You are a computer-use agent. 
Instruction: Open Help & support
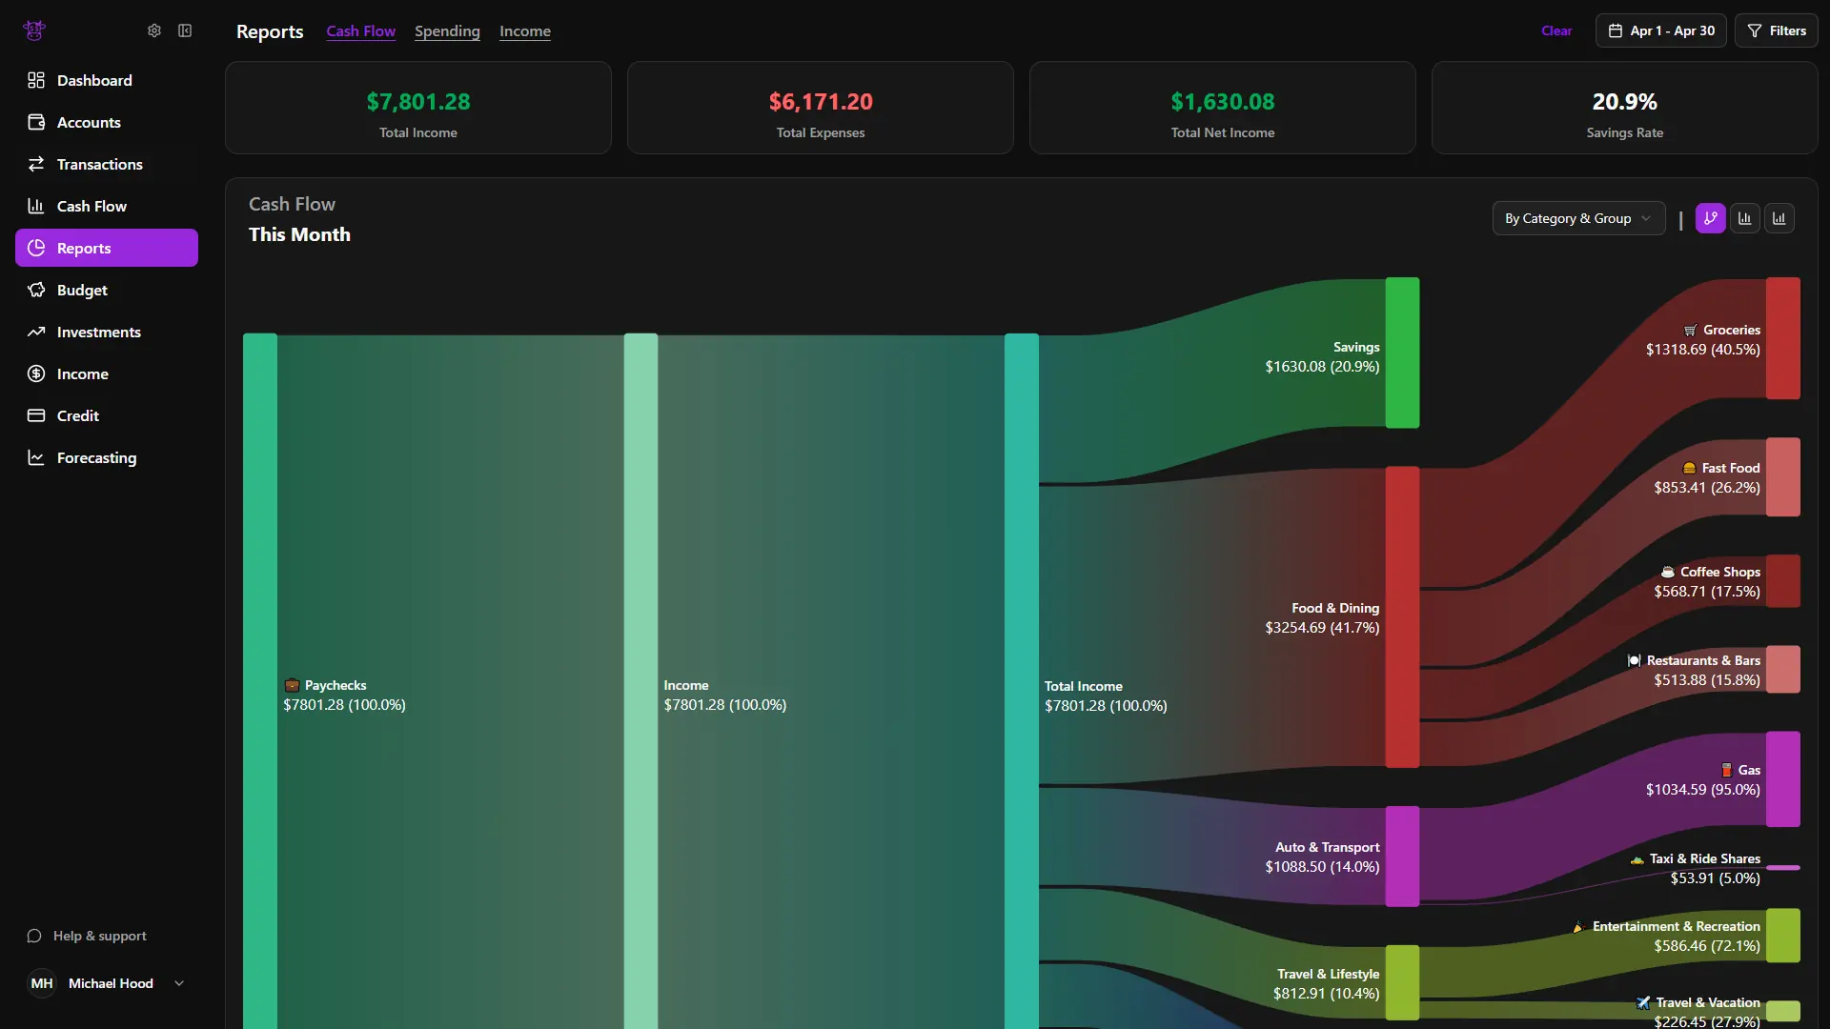click(x=87, y=936)
